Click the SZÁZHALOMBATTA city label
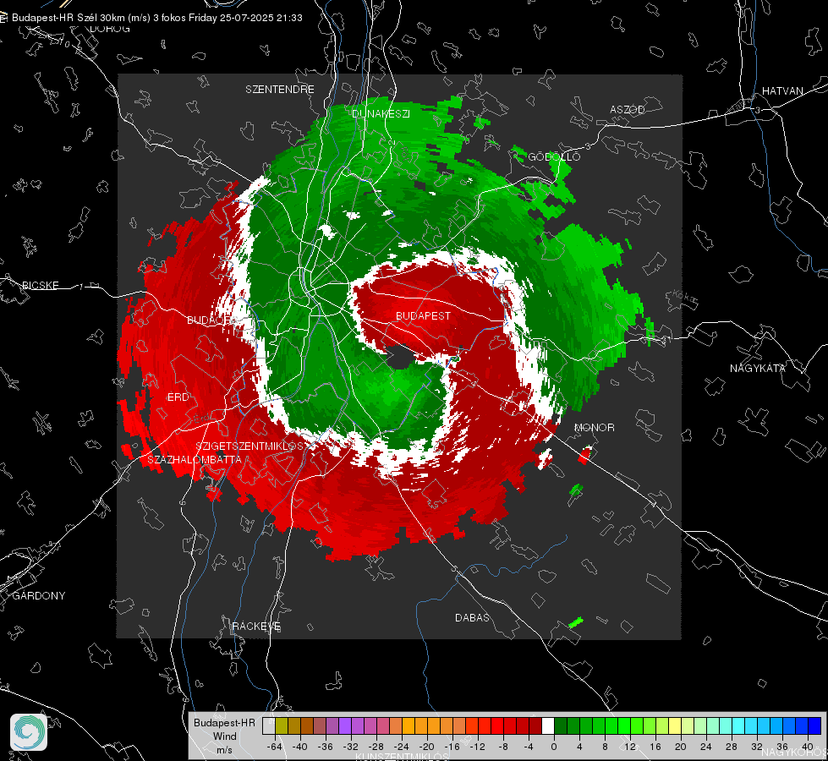Image resolution: width=828 pixels, height=761 pixels. [195, 459]
